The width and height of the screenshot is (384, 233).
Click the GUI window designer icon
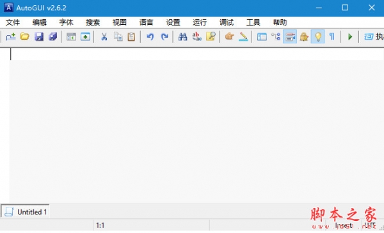click(71, 36)
